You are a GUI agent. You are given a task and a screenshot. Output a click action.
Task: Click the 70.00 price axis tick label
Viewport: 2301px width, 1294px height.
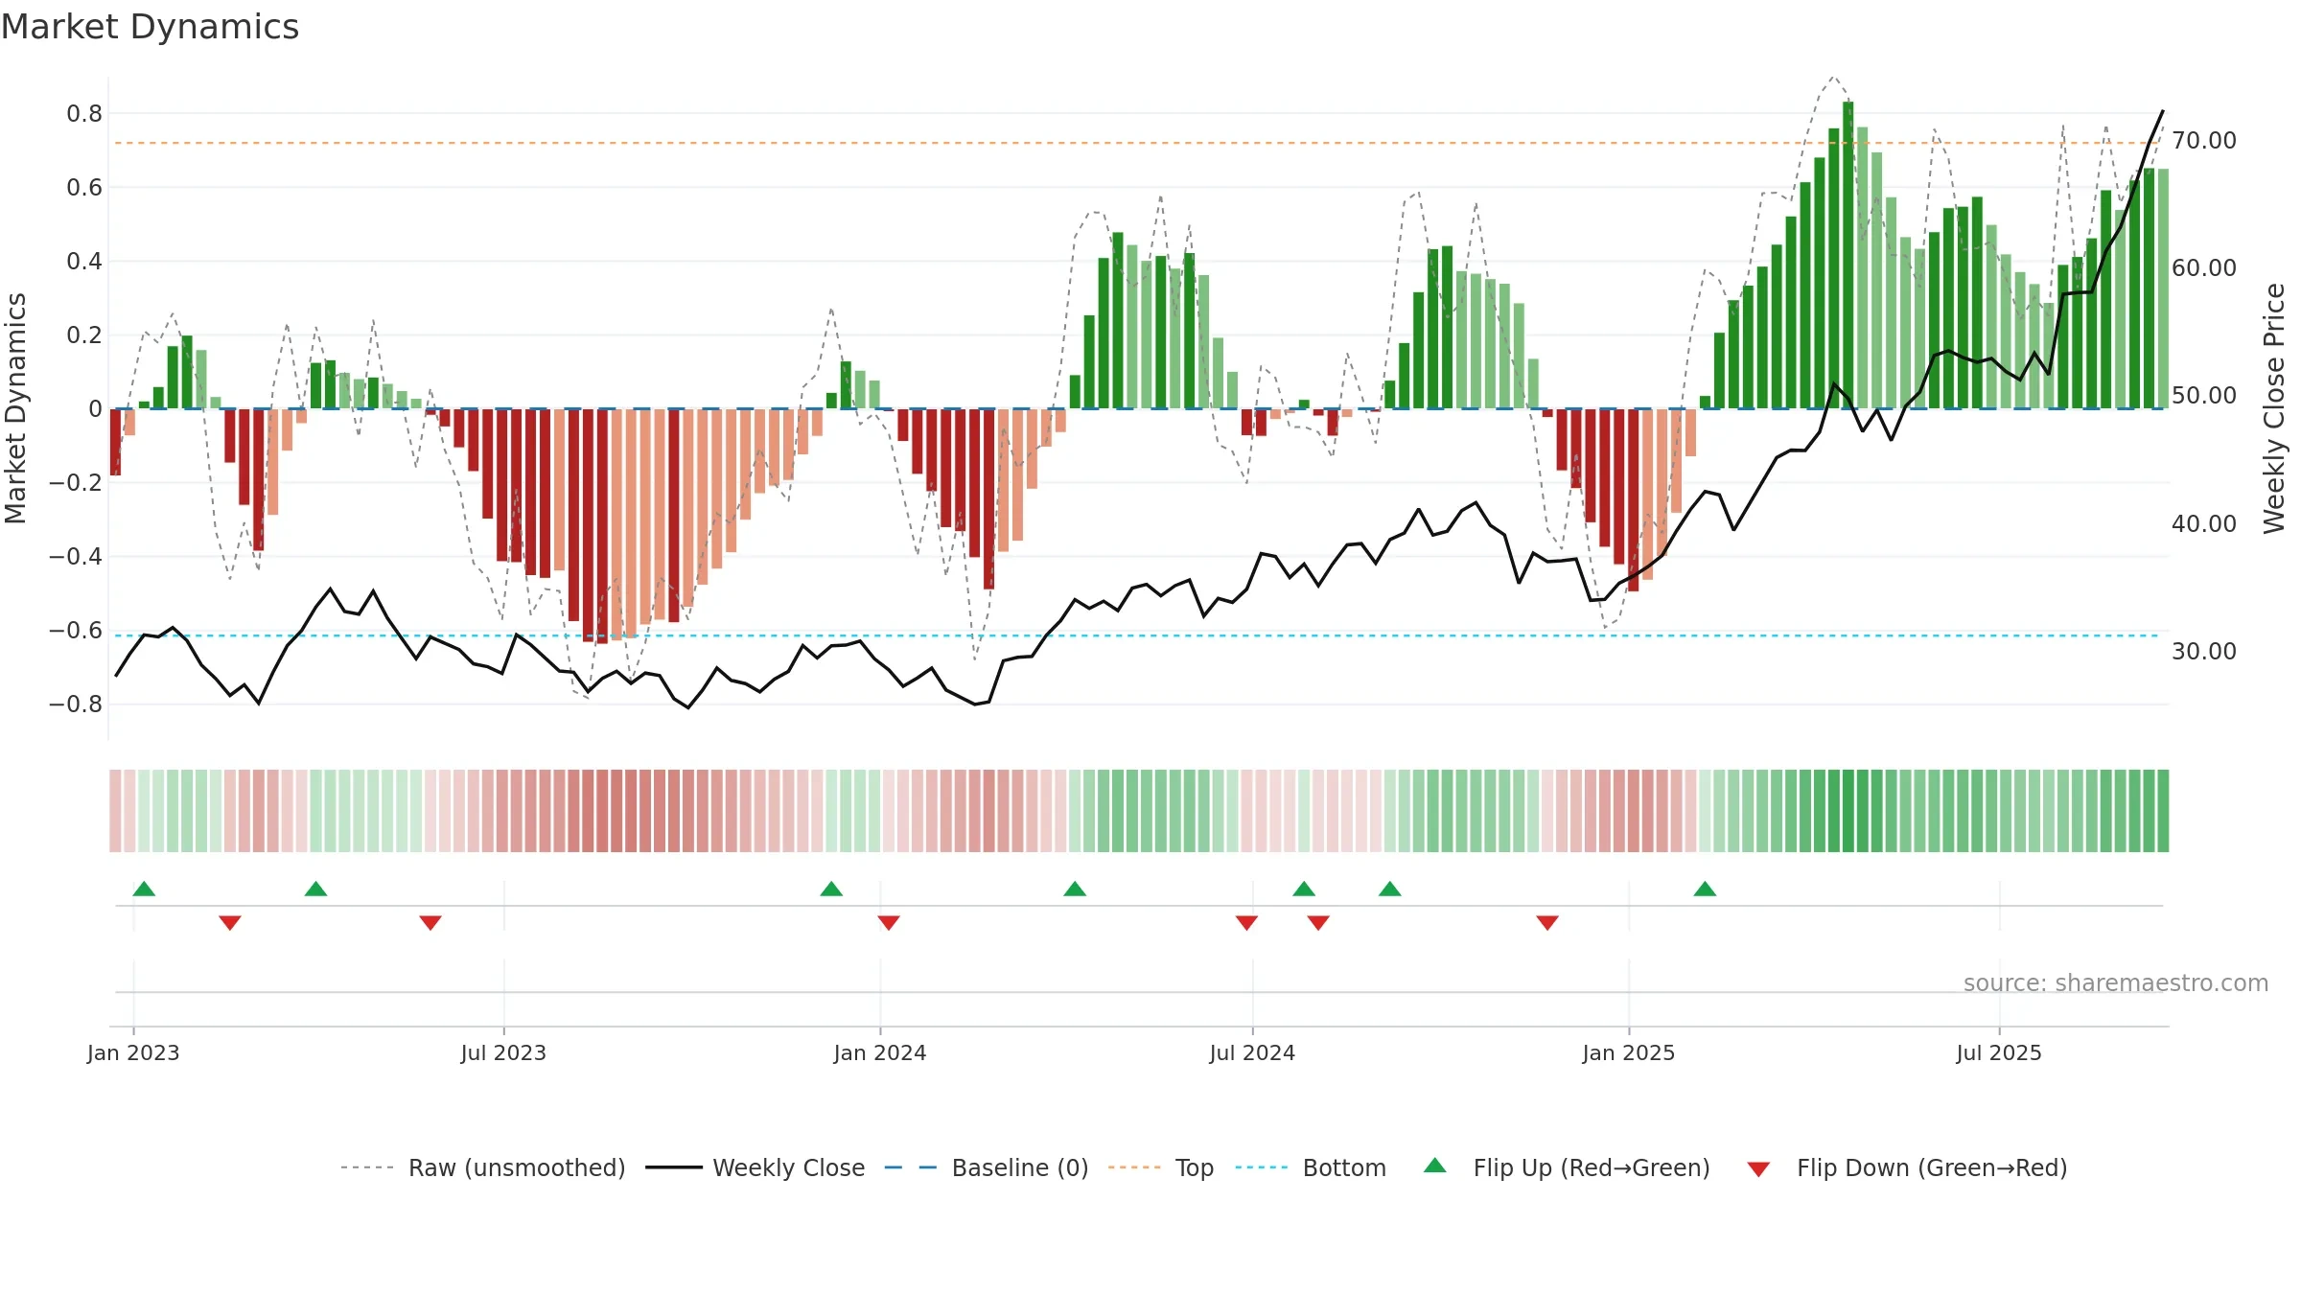(2204, 141)
